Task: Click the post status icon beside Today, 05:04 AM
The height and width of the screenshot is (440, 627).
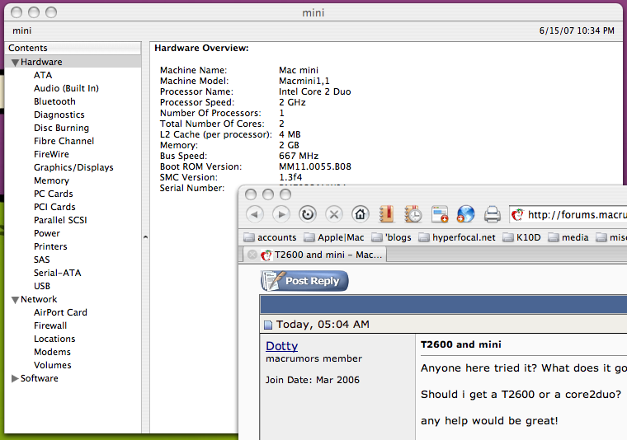Action: pyautogui.click(x=268, y=325)
